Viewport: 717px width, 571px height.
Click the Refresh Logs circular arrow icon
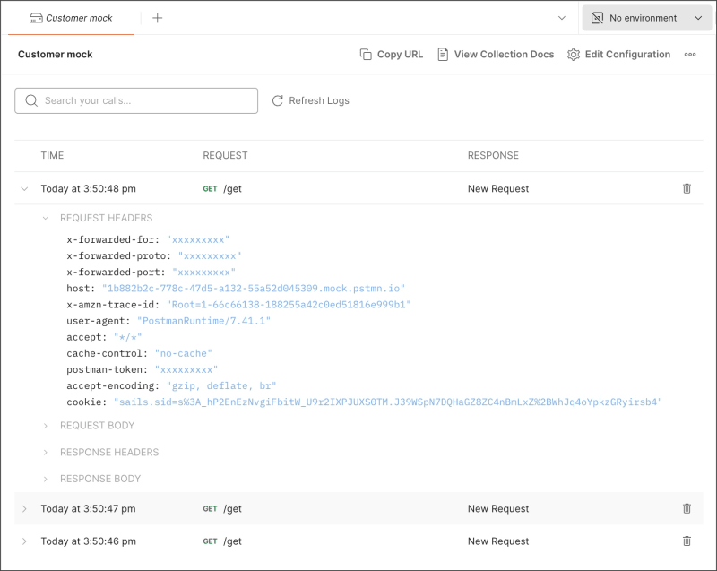(278, 100)
